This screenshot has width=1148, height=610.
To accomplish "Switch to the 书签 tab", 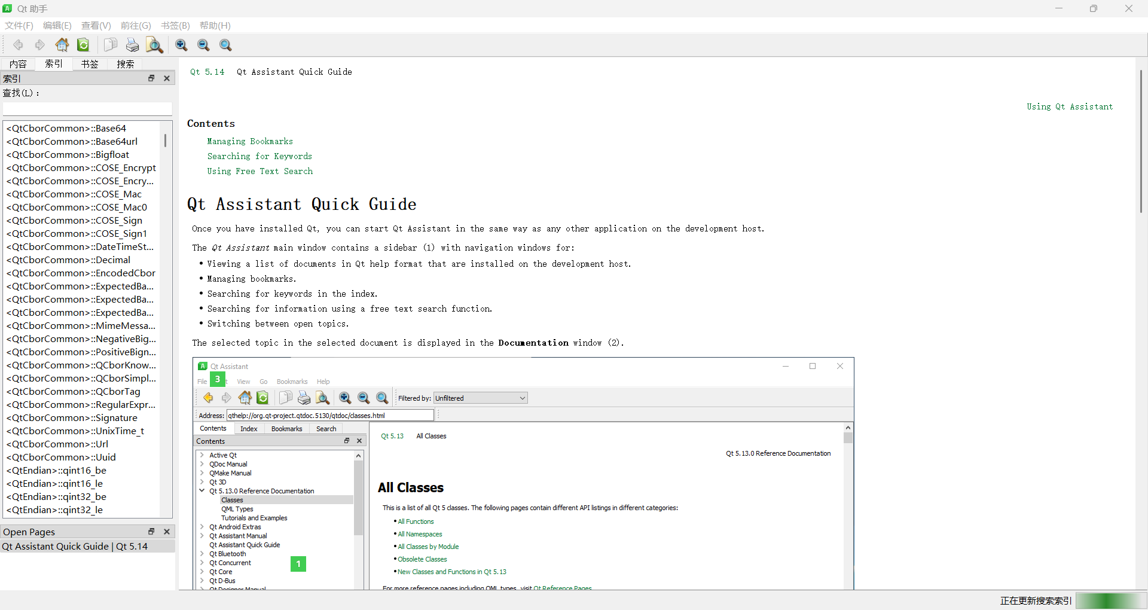I will pyautogui.click(x=90, y=64).
